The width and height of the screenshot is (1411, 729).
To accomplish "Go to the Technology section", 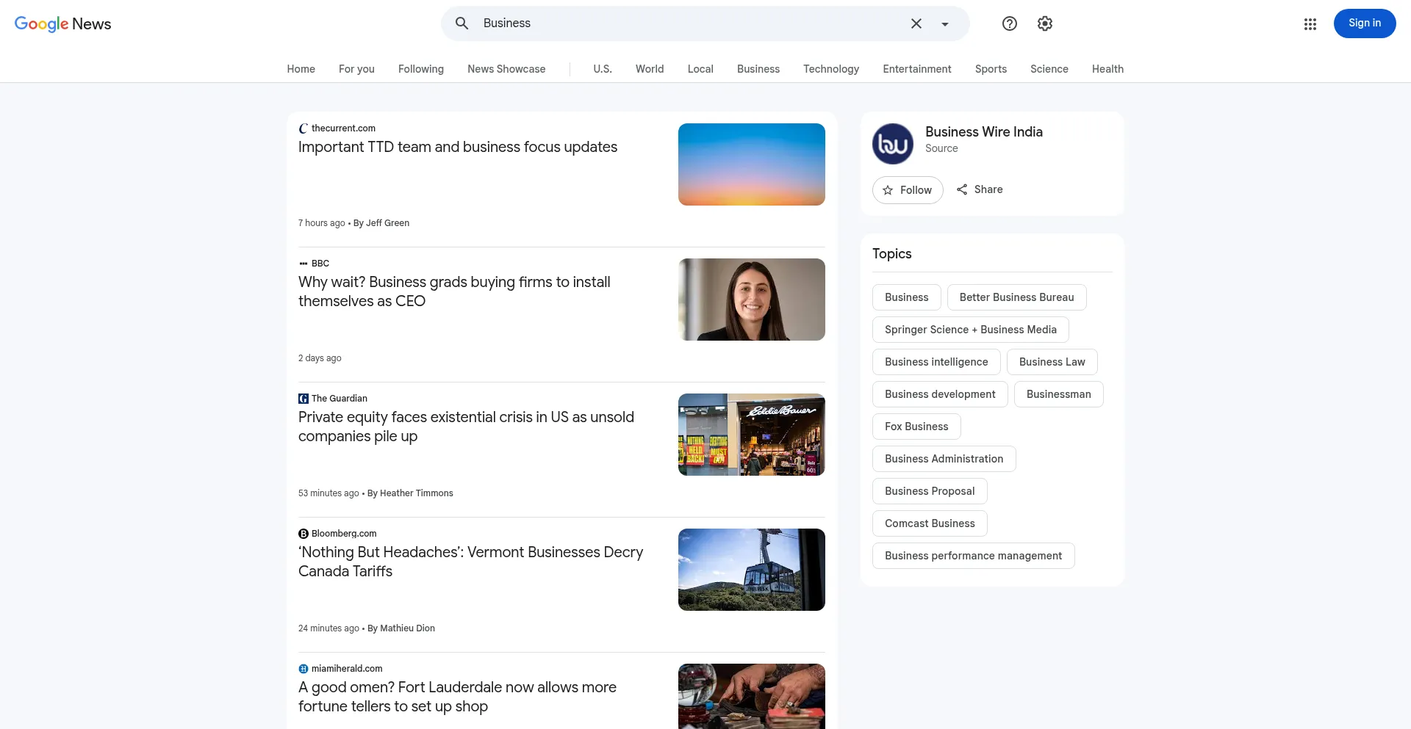I will click(831, 69).
